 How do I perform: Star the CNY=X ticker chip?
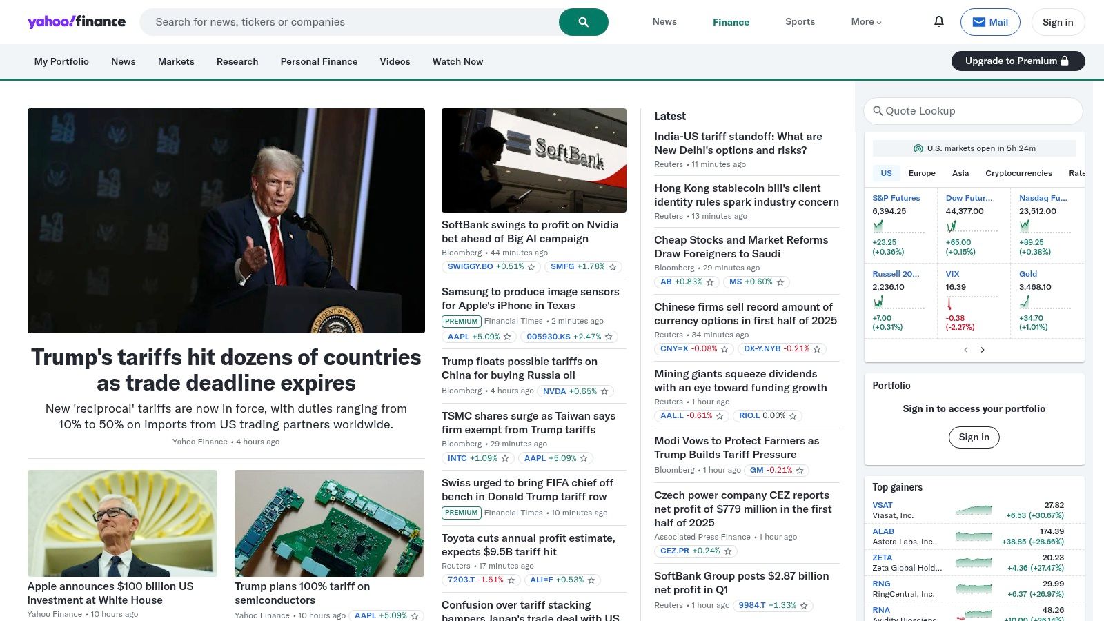click(x=724, y=349)
